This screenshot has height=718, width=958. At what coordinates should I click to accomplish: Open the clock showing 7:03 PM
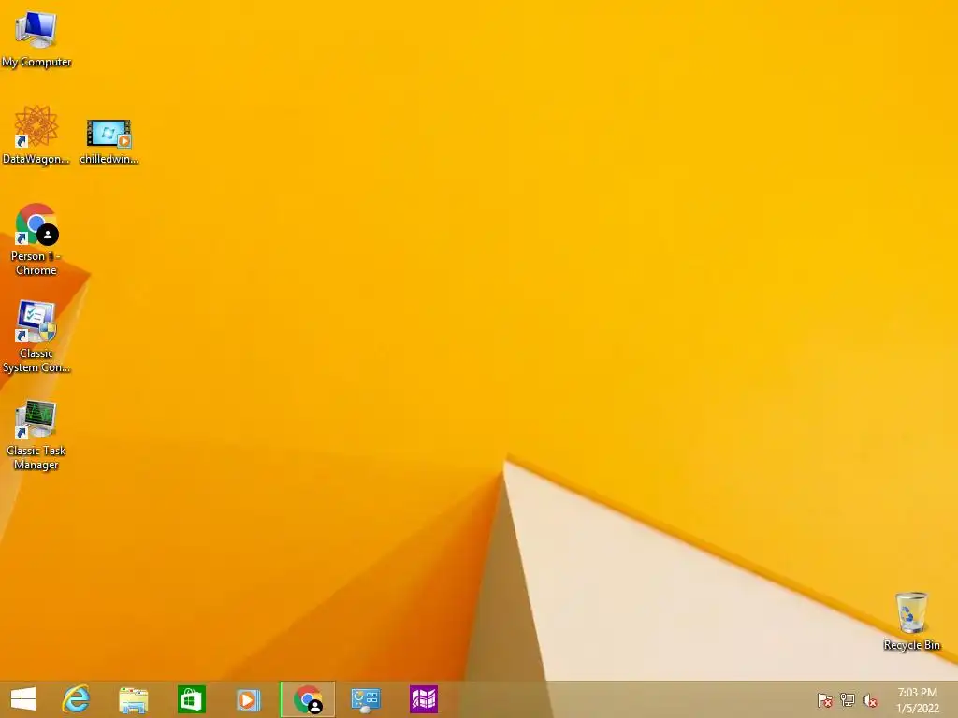[917, 699]
